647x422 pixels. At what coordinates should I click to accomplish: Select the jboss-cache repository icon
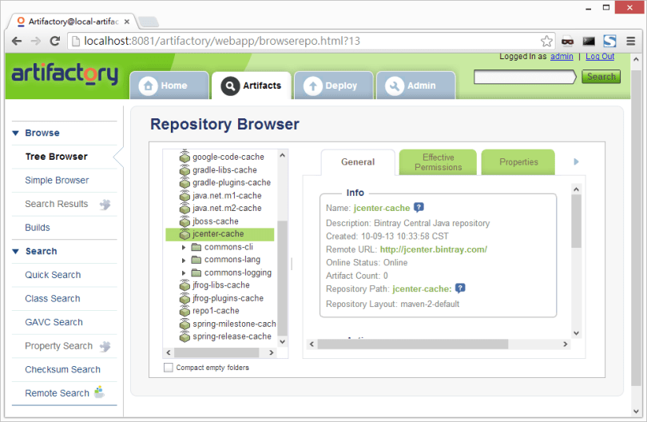[x=184, y=221]
